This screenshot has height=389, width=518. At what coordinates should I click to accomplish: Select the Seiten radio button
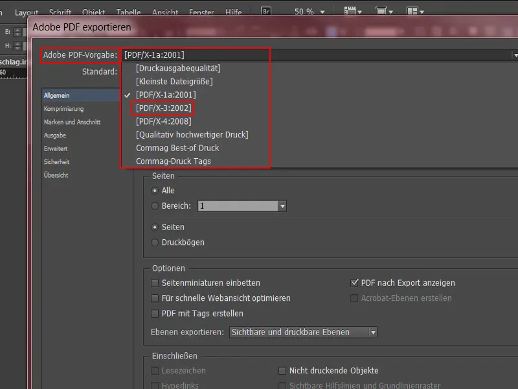(155, 228)
